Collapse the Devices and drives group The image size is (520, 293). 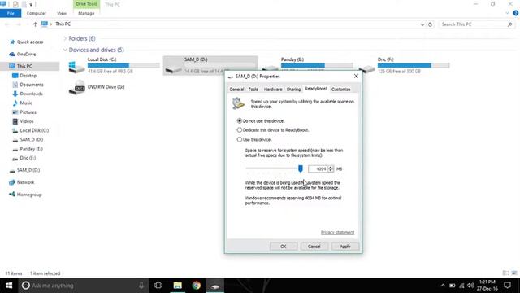tap(65, 50)
